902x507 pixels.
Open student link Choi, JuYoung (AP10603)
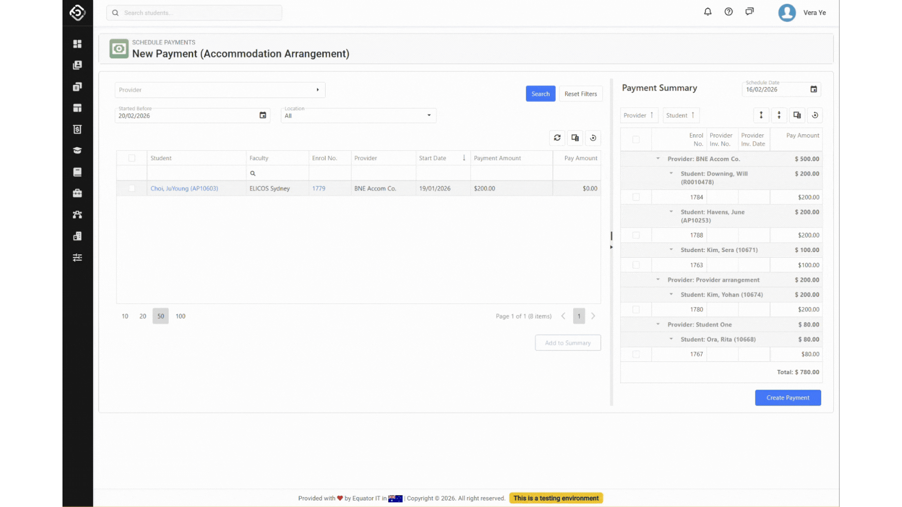tap(184, 188)
